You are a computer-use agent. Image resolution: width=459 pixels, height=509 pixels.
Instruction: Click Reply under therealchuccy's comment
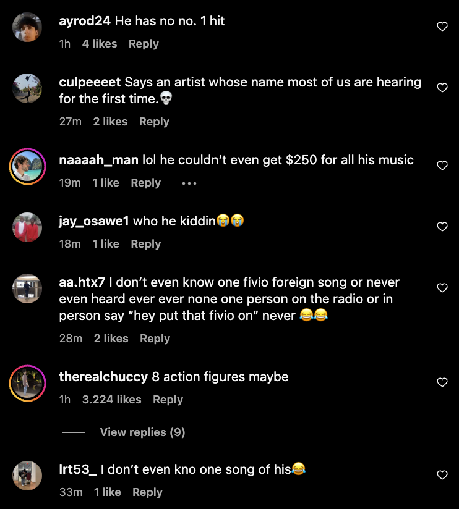(x=168, y=400)
